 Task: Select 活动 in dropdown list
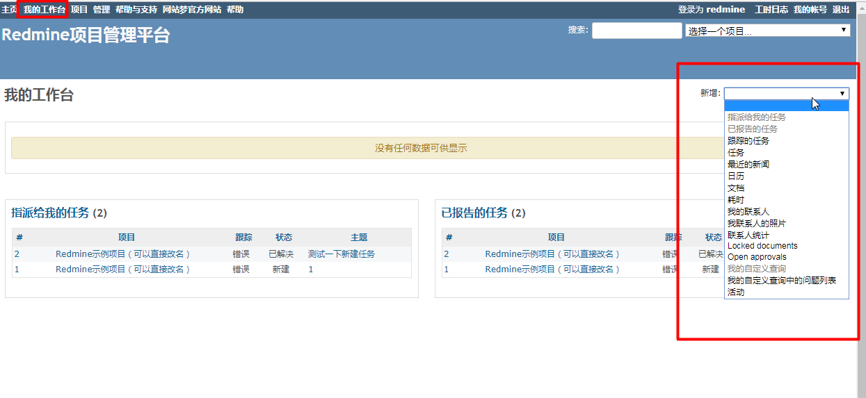(787, 292)
